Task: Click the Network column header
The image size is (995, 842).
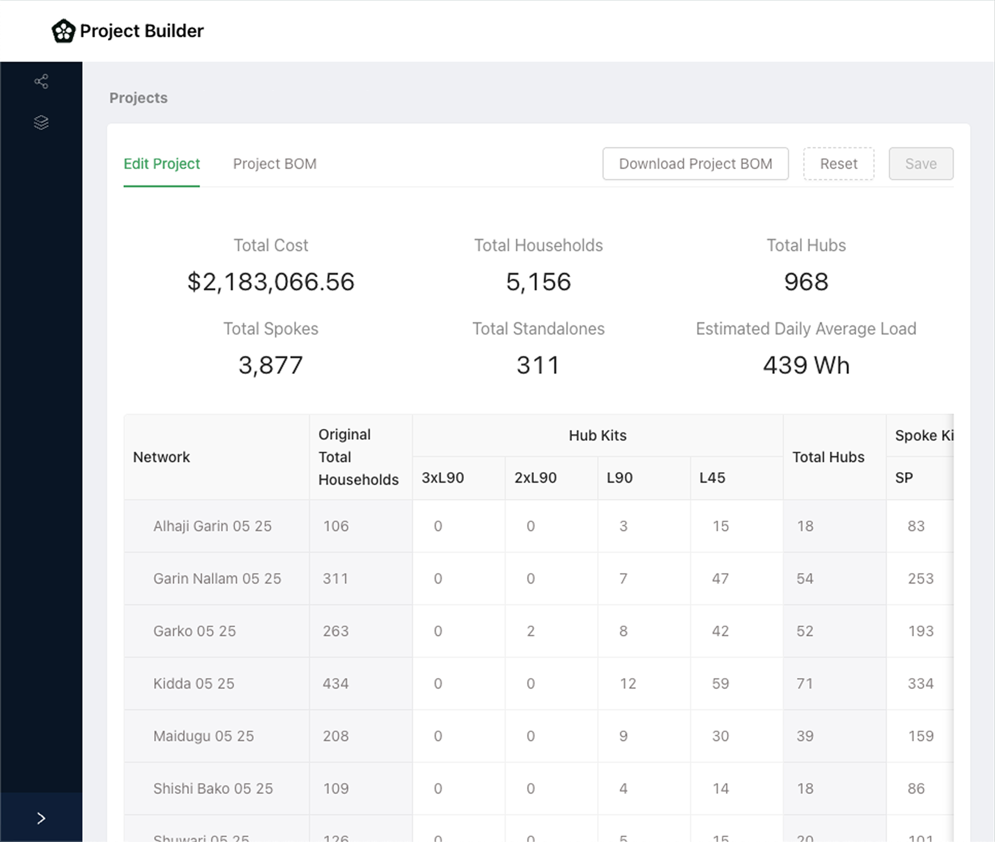Action: click(161, 457)
